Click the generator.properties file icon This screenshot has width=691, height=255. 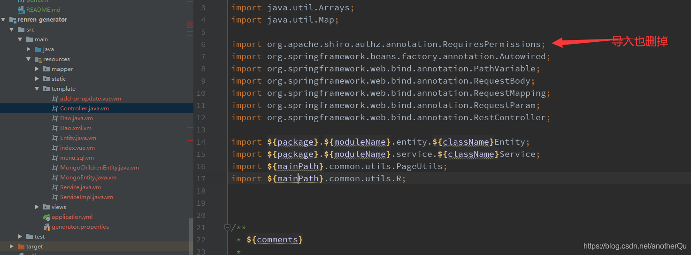tap(46, 227)
